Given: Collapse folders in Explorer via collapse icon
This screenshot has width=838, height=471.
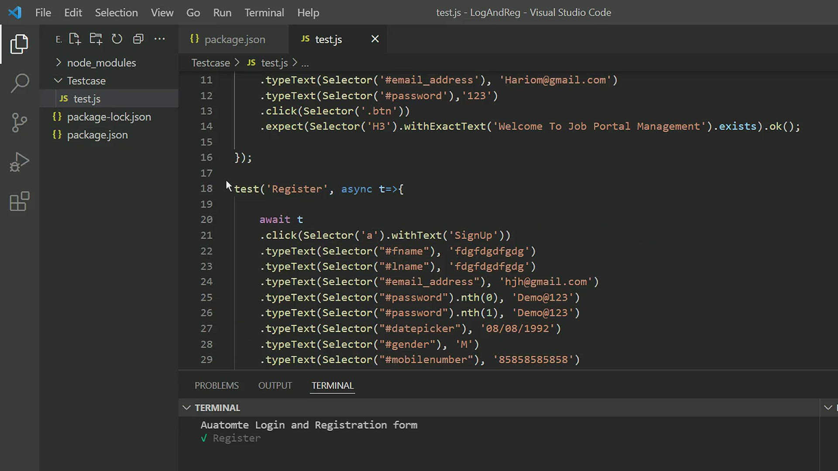Looking at the screenshot, I should 138,39.
